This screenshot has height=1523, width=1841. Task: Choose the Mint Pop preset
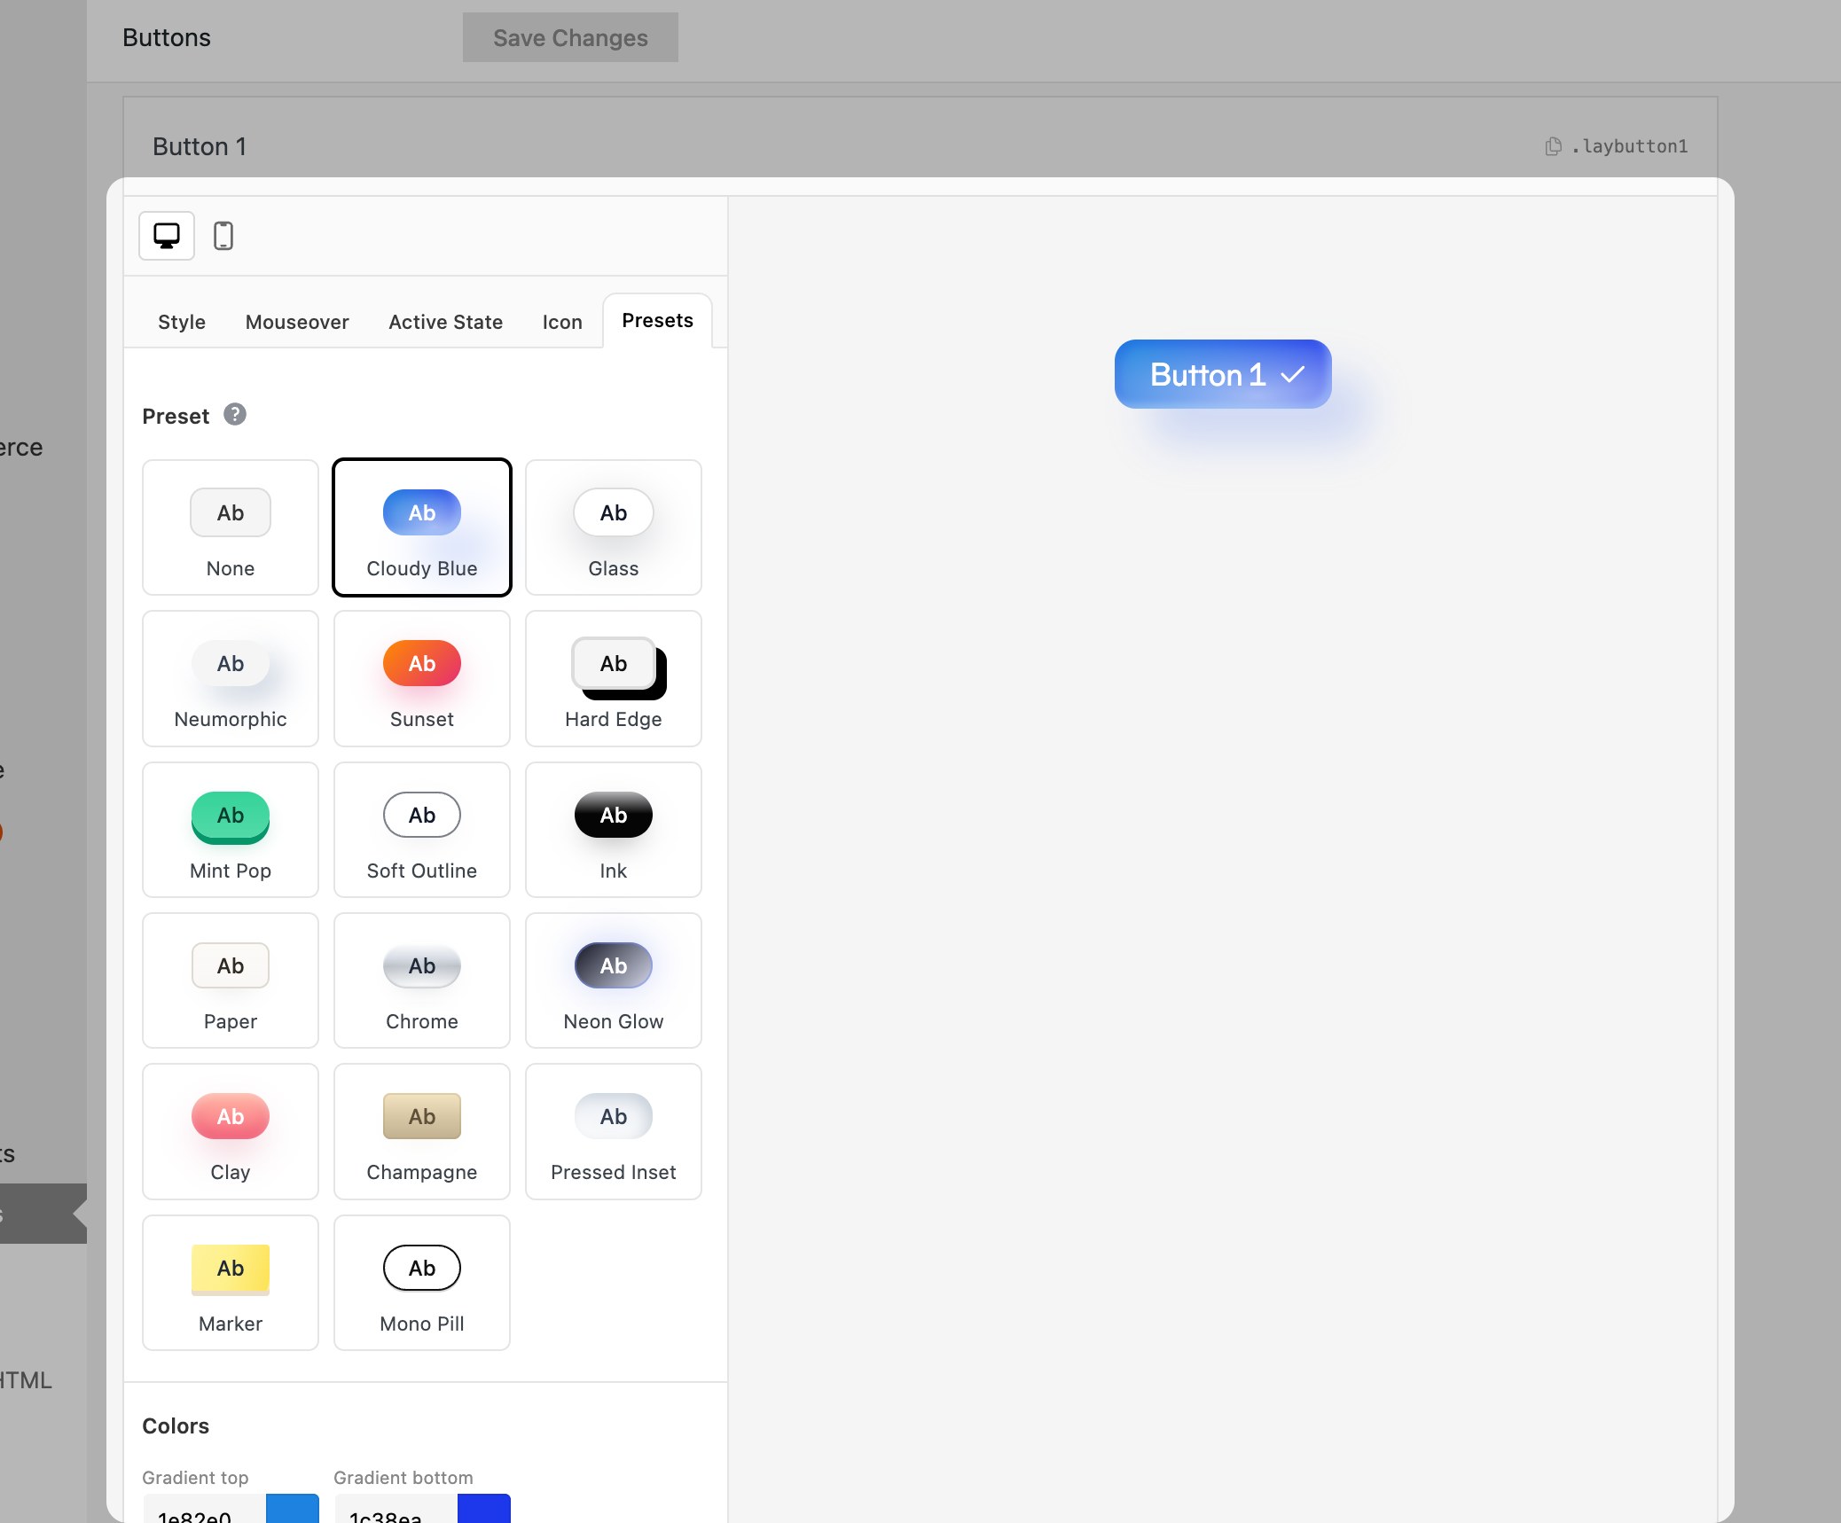tap(231, 830)
